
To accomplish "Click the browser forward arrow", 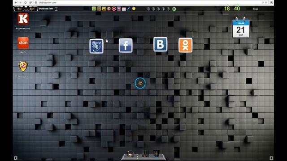I will [20, 3].
